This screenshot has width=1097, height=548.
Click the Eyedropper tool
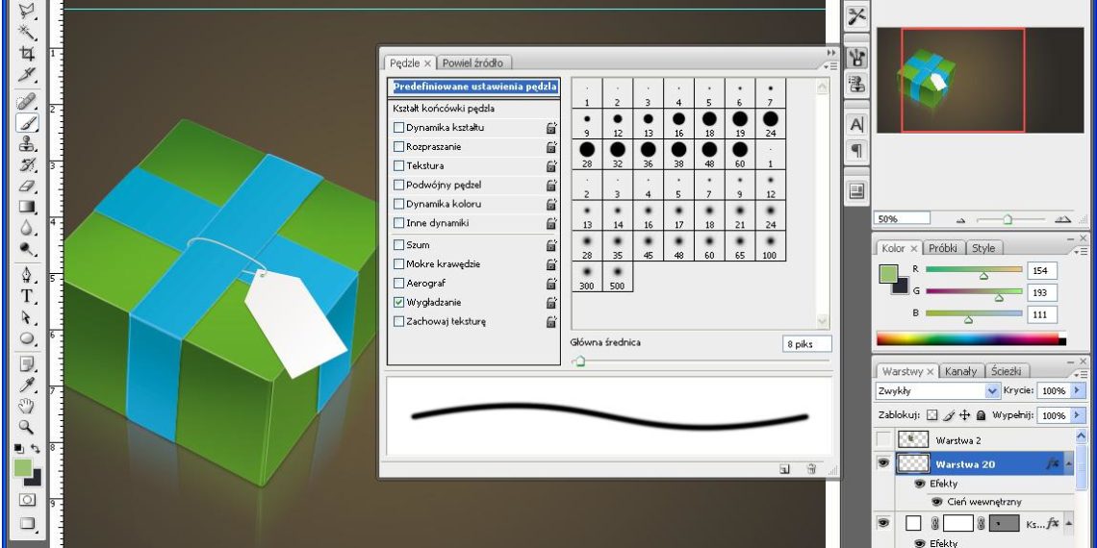(x=27, y=385)
